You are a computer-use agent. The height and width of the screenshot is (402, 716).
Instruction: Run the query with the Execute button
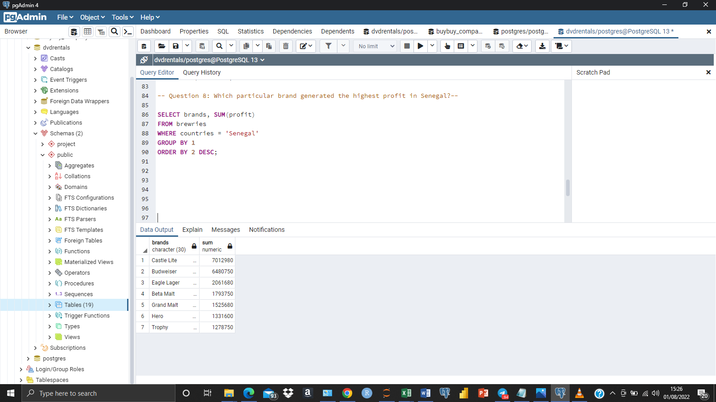(x=420, y=46)
